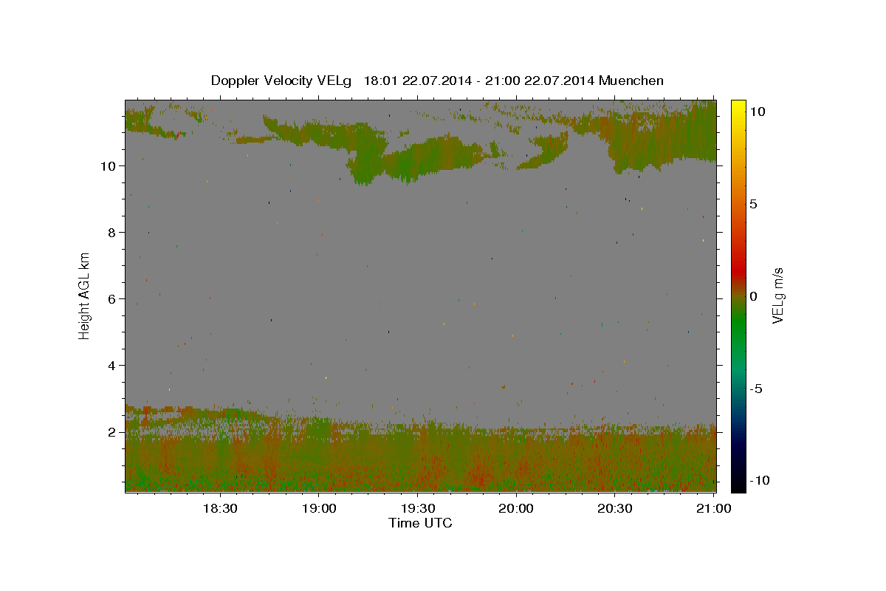This screenshot has width=886, height=591.
Task: Click the colorbar value label 10
Action: click(x=757, y=111)
